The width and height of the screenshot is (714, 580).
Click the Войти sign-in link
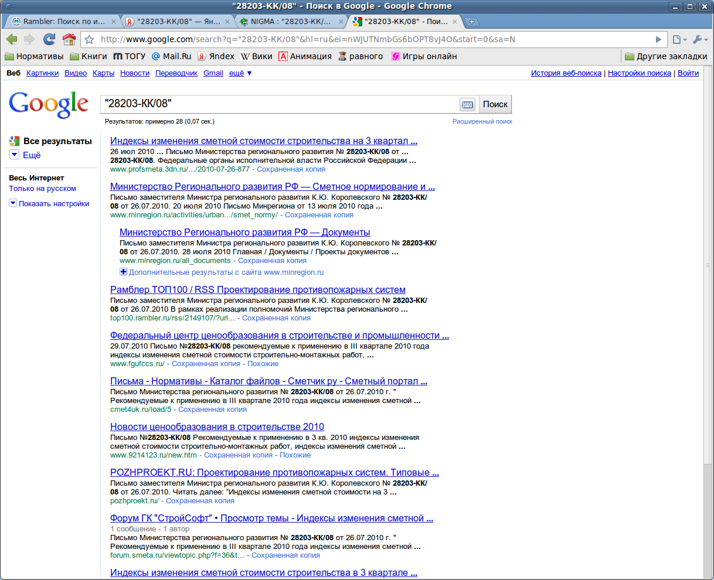(x=688, y=73)
